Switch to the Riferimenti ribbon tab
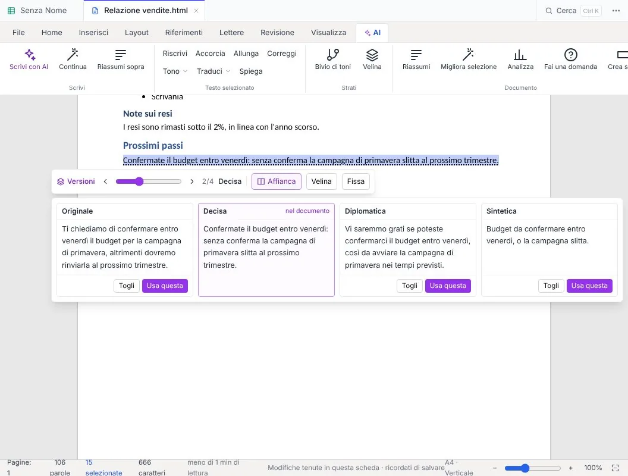 (184, 33)
